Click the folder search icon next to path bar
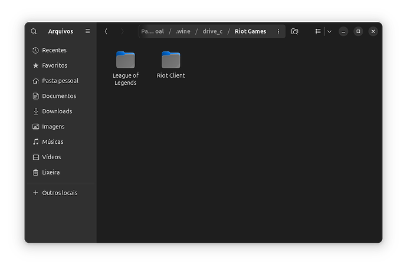The image size is (407, 270). pos(295,31)
